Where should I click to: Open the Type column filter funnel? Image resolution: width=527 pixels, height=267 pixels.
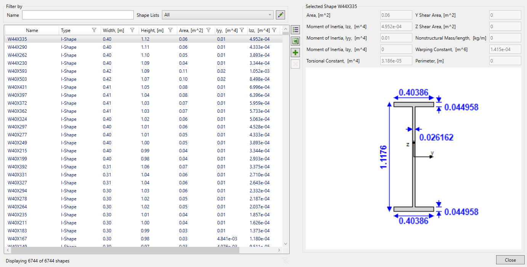[x=95, y=30]
